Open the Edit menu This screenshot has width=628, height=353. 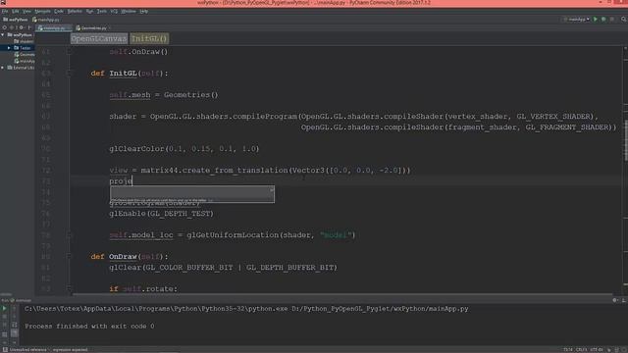click(16, 11)
